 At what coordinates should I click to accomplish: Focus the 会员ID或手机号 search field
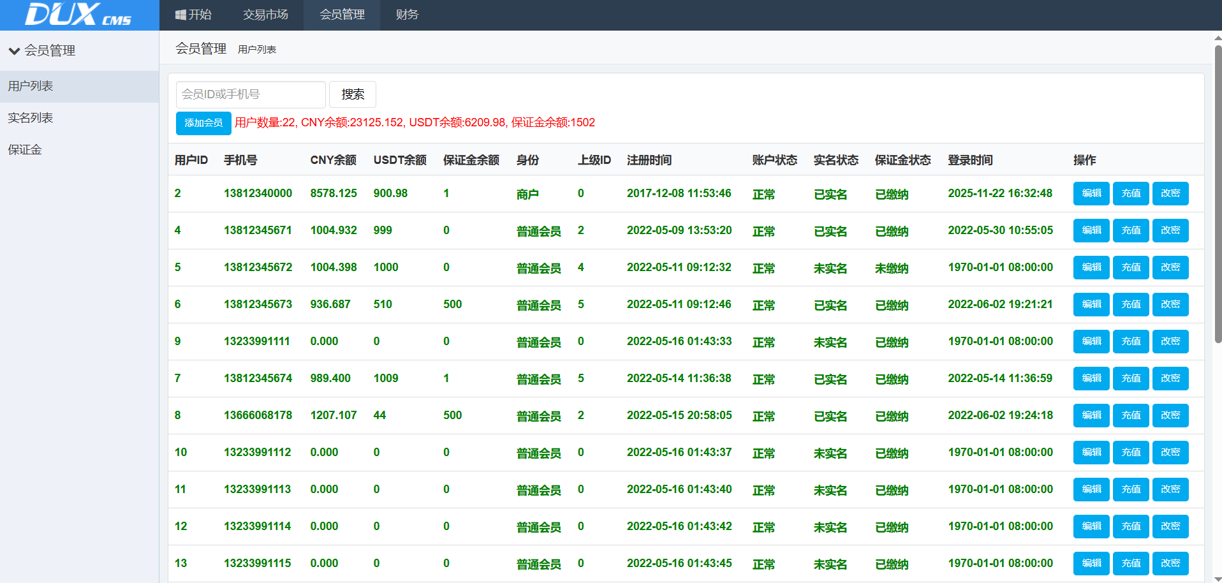click(x=251, y=94)
